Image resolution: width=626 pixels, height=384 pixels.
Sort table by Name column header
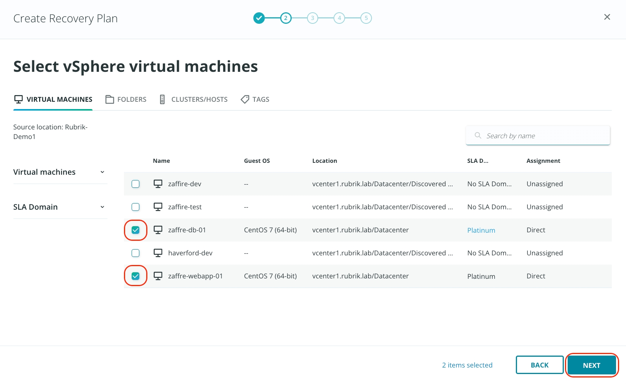coord(161,161)
